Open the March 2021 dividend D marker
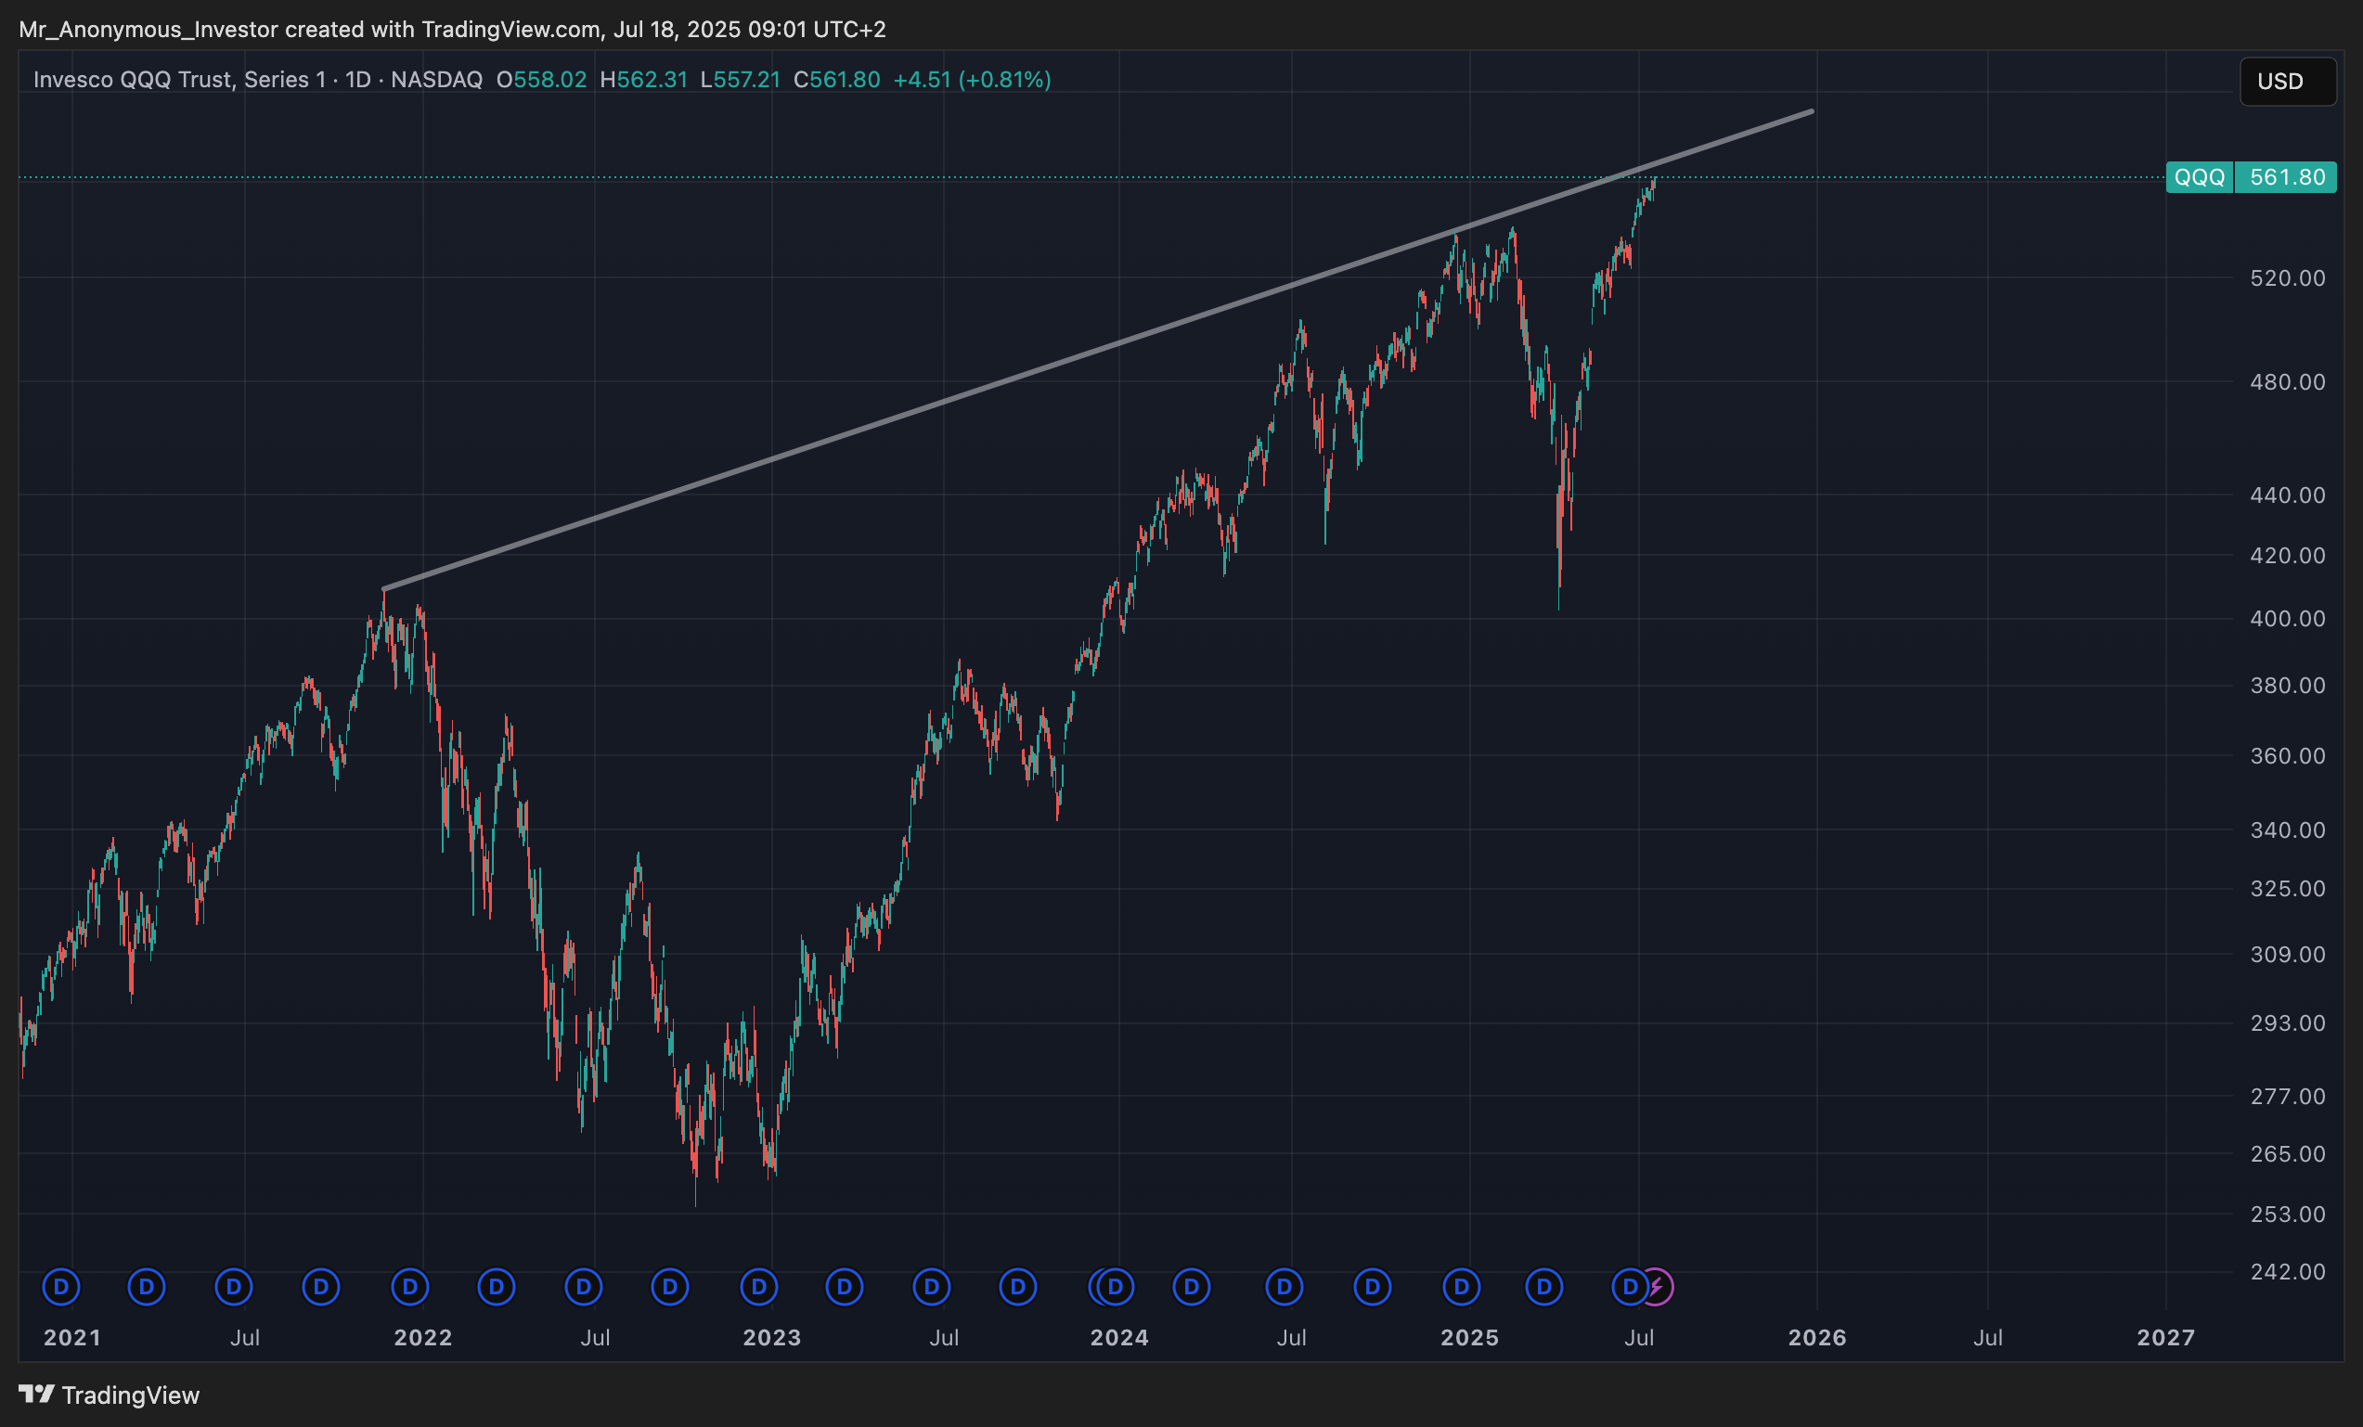Viewport: 2363px width, 1427px height. (147, 1287)
